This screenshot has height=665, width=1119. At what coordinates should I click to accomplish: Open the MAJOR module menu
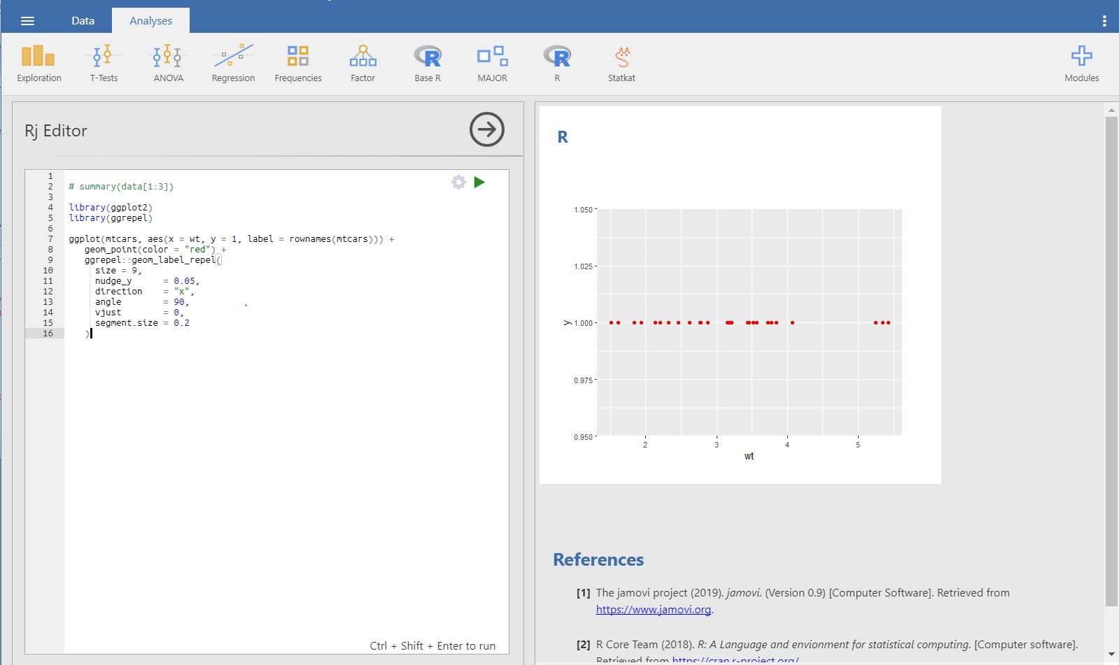492,64
